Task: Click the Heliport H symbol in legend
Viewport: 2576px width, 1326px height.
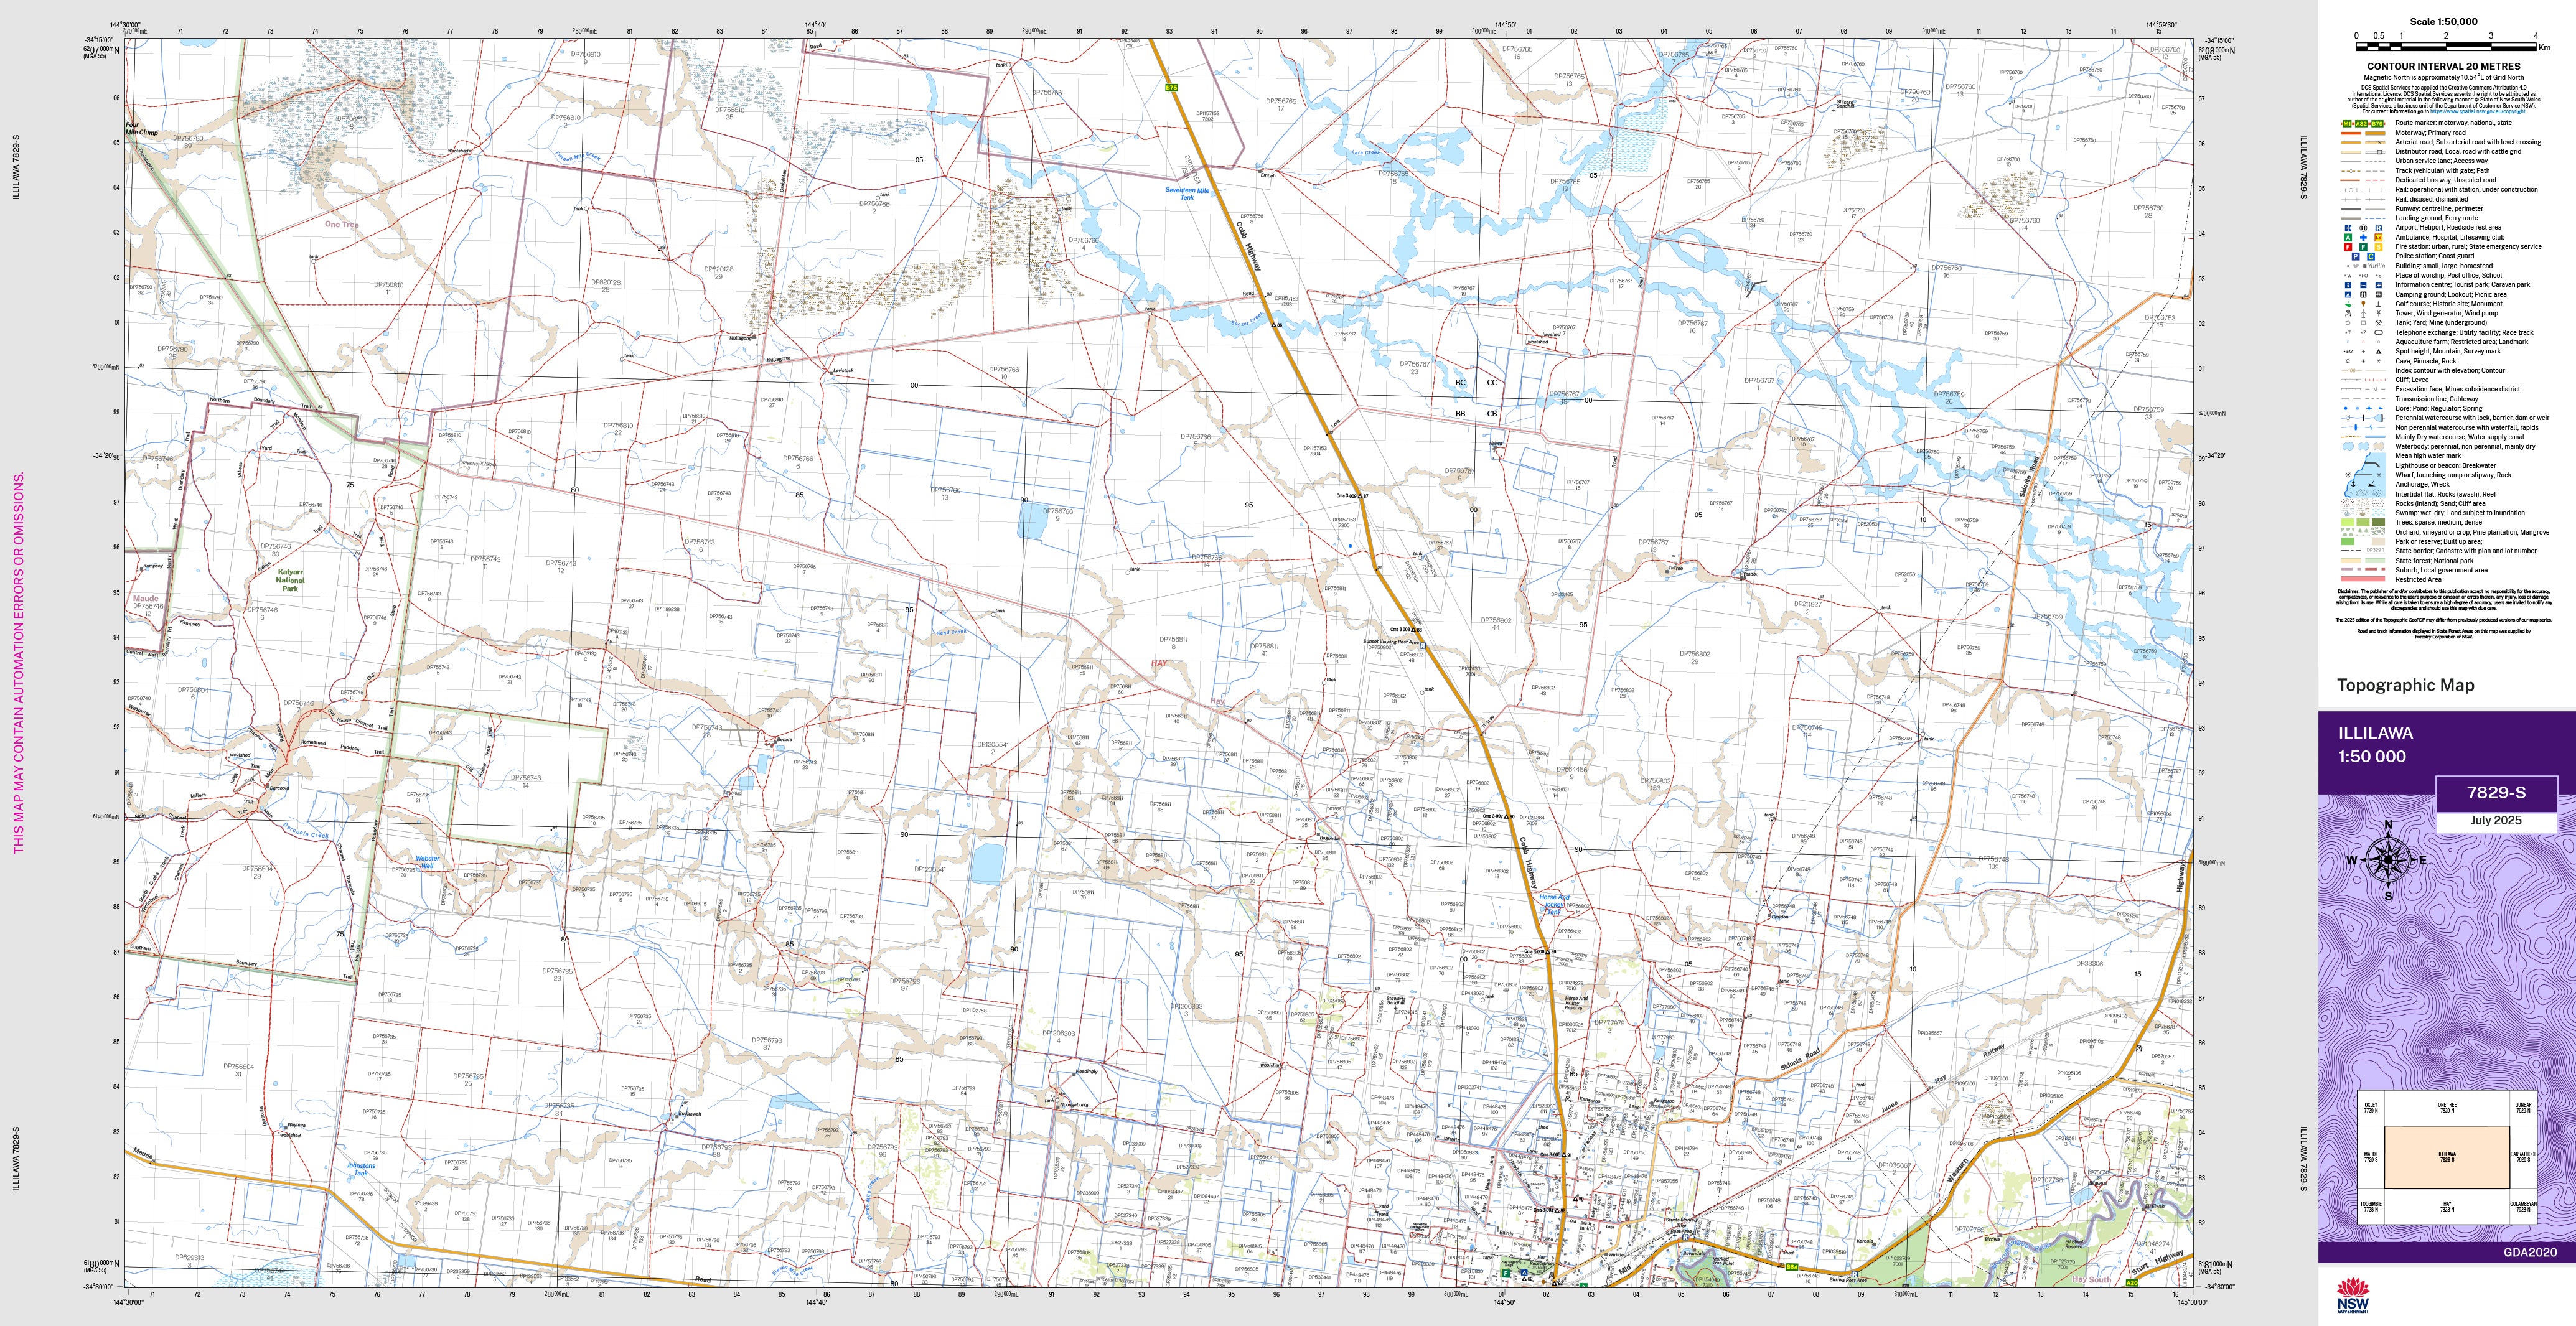Action: 2363,228
